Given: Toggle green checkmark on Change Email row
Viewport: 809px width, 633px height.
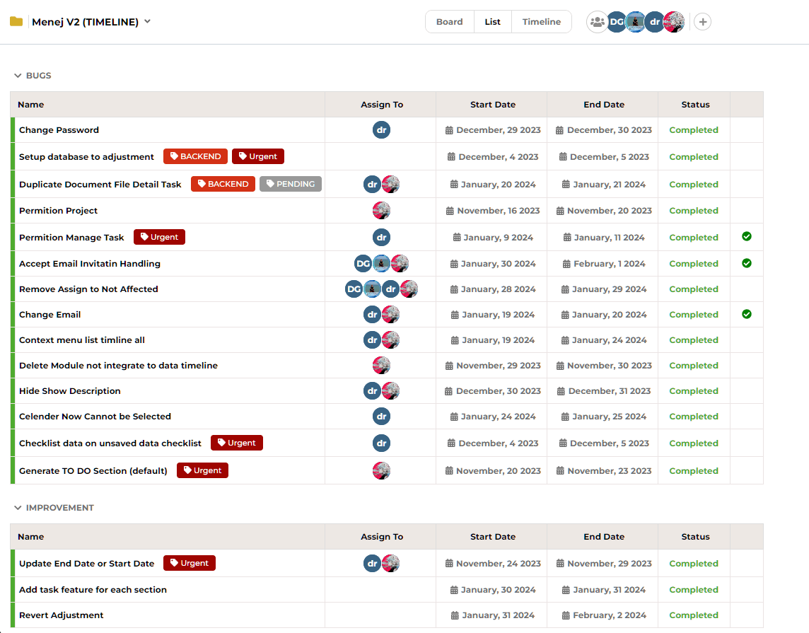Looking at the screenshot, I should 747,314.
